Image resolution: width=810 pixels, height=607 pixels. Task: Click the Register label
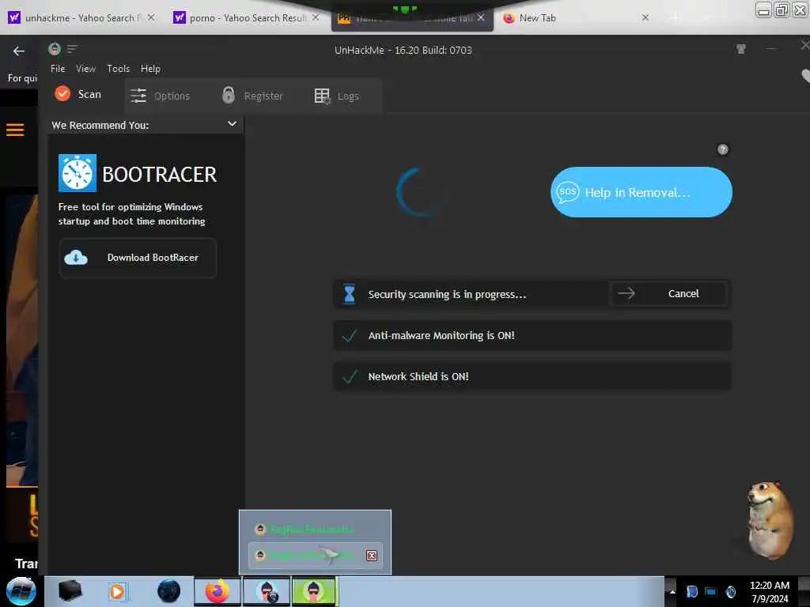tap(263, 96)
